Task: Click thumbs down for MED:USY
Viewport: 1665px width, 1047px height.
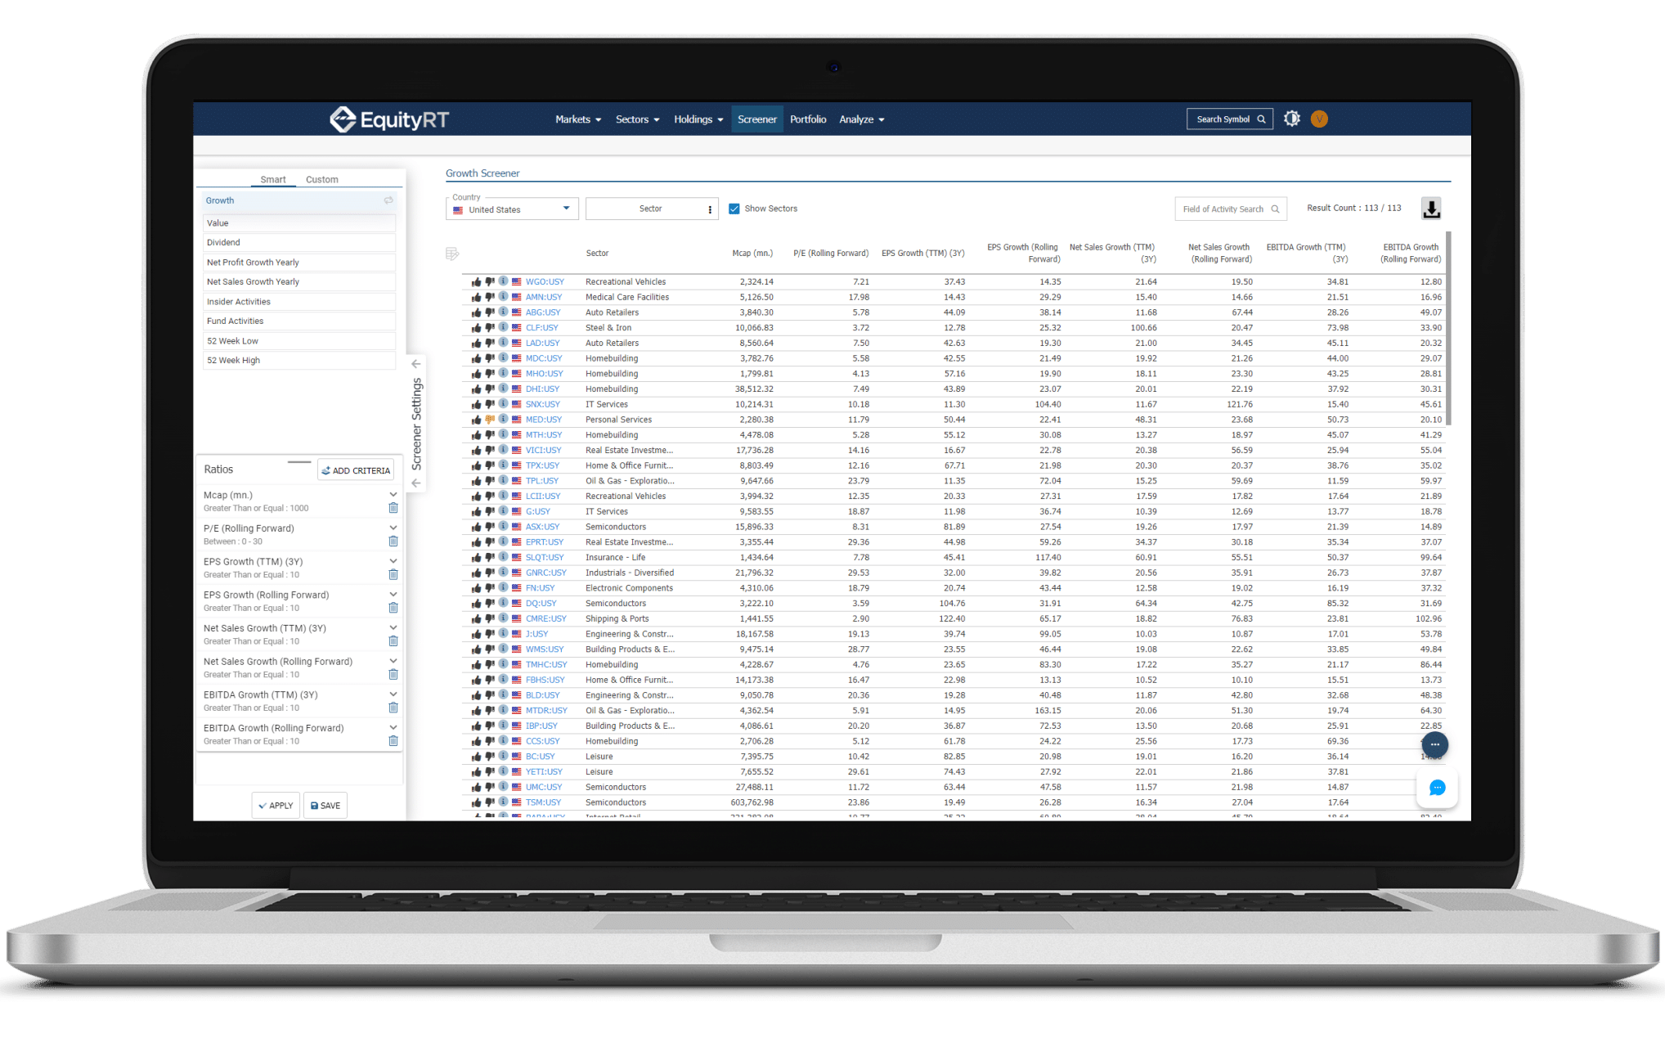Action: (490, 420)
